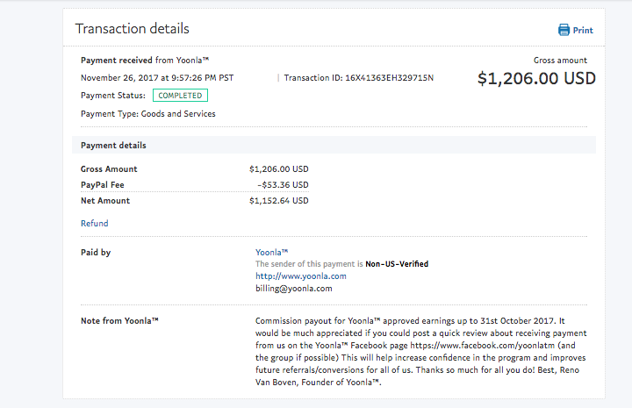The image size is (632, 408).
Task: Click the Payment details section header
Action: [x=334, y=145]
